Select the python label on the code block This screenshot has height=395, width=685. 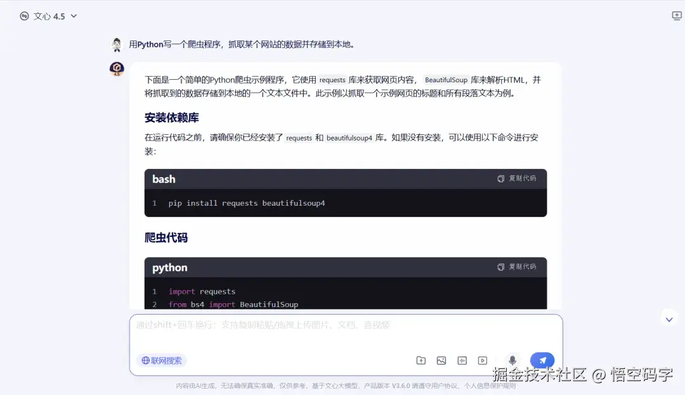coord(169,268)
